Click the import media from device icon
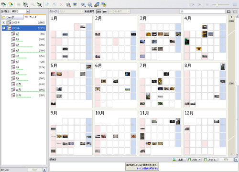 click(x=3, y=4)
